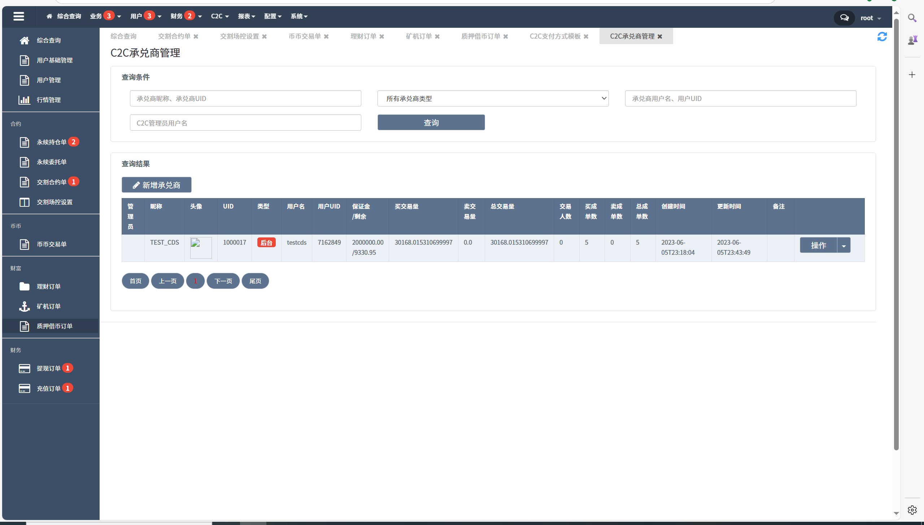Click 查询 search button
This screenshot has width=924, height=525.
point(432,122)
